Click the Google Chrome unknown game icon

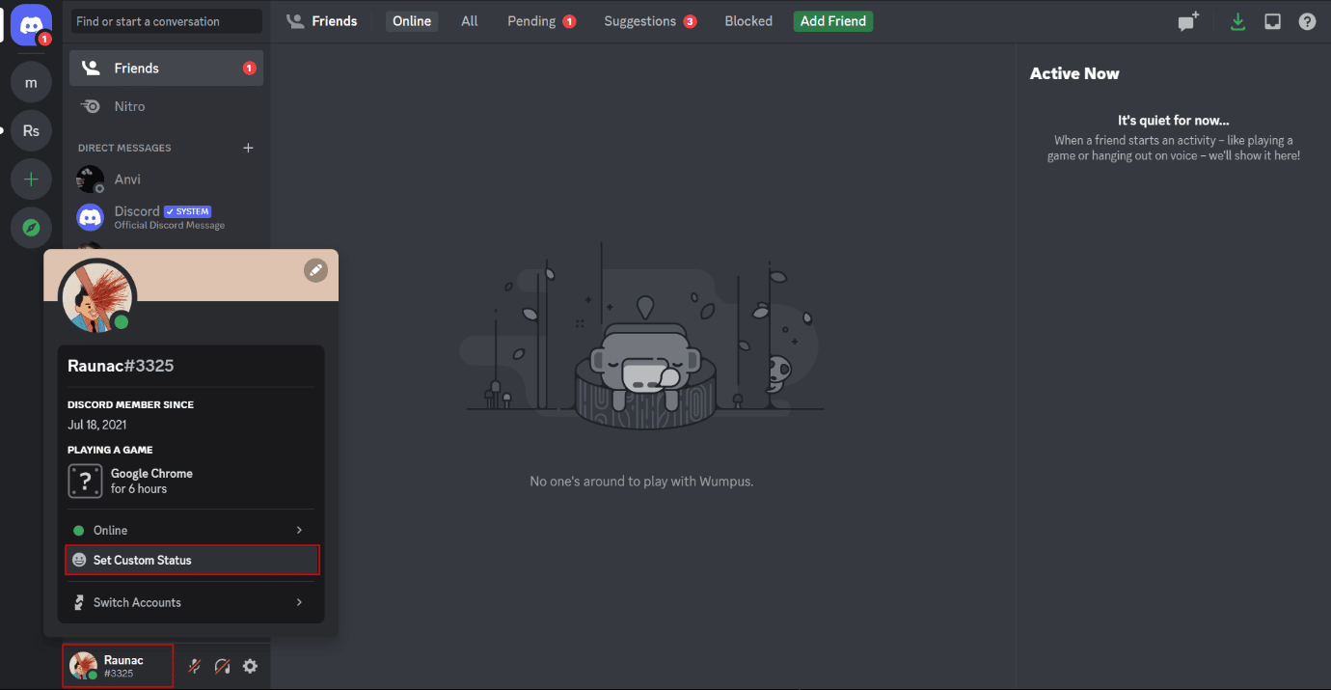(x=85, y=481)
